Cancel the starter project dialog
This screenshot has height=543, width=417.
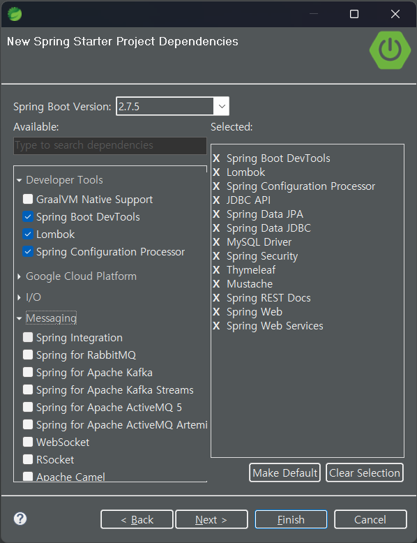click(x=370, y=519)
